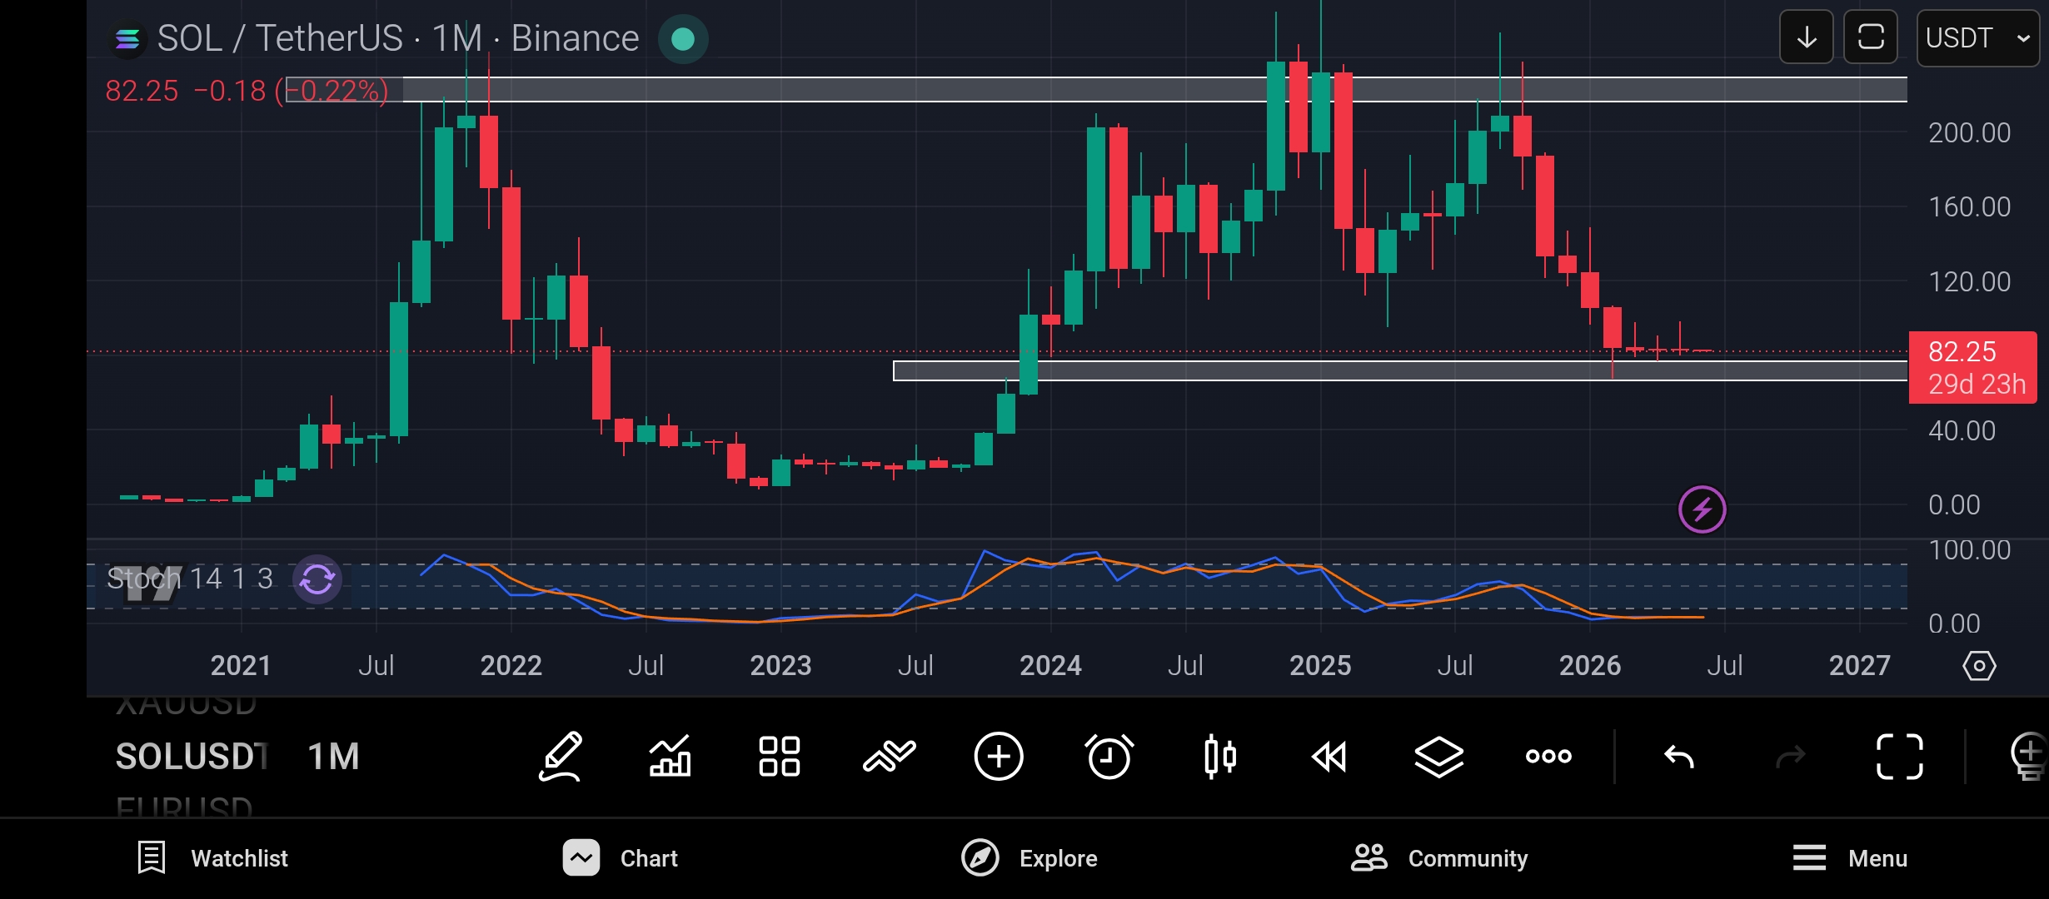Viewport: 2049px width, 899px height.
Task: Tap the 2024 time axis label
Action: [x=1050, y=666]
